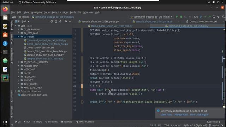Screen dimensions: 226x127
Task: Click PyCharm icon in dock
Action: pos(5,78)
